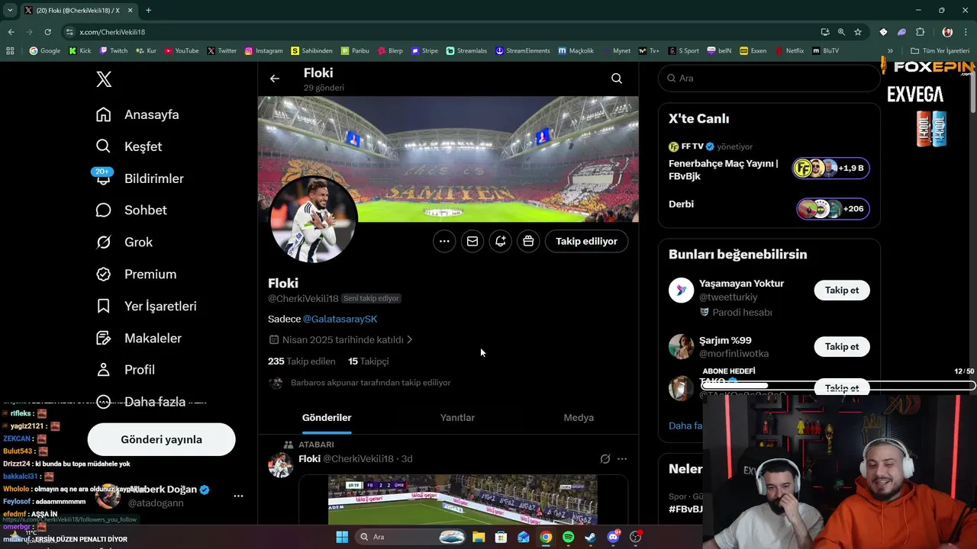This screenshot has height=549, width=977.
Task: Open the Streamlabs bookmark
Action: coord(466,51)
